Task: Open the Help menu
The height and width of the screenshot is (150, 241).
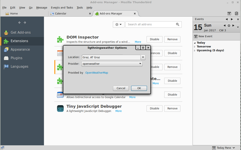Action: click(89, 8)
